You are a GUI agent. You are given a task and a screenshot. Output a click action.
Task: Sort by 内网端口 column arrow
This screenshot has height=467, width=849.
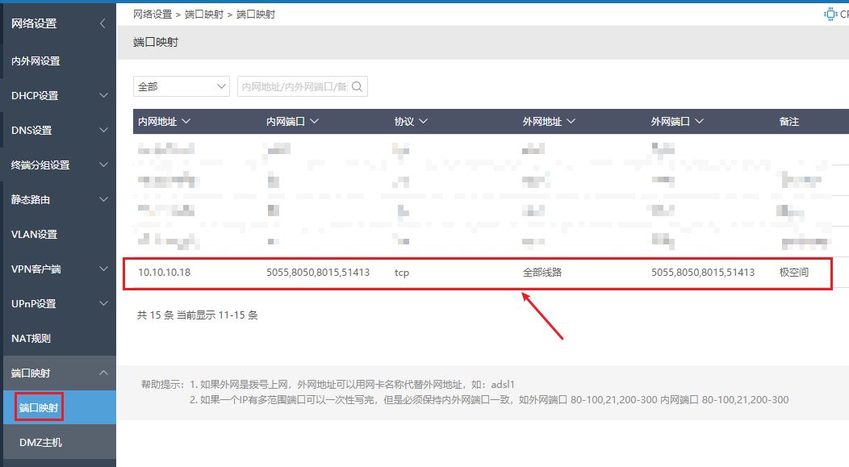(314, 122)
